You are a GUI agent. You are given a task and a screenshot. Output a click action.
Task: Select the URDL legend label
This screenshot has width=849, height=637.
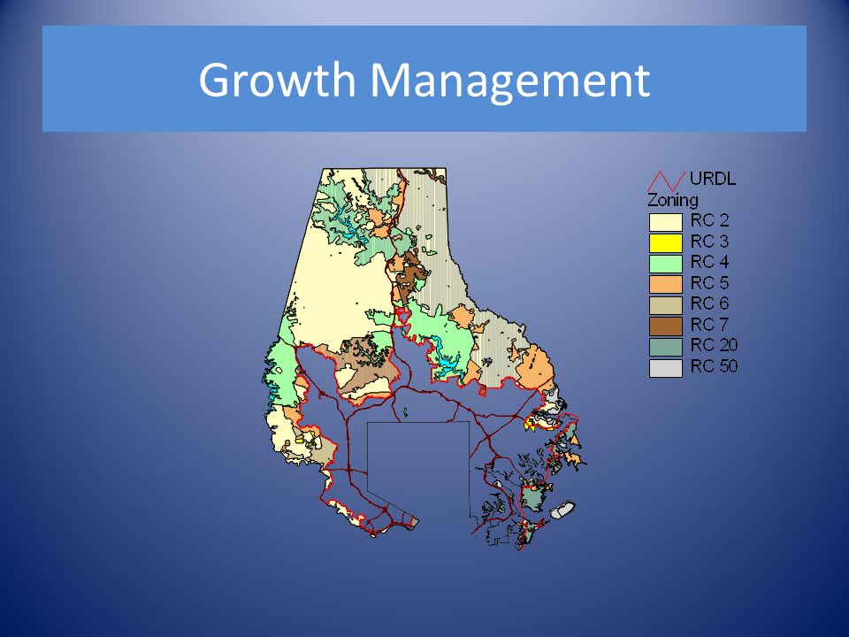[x=713, y=179]
